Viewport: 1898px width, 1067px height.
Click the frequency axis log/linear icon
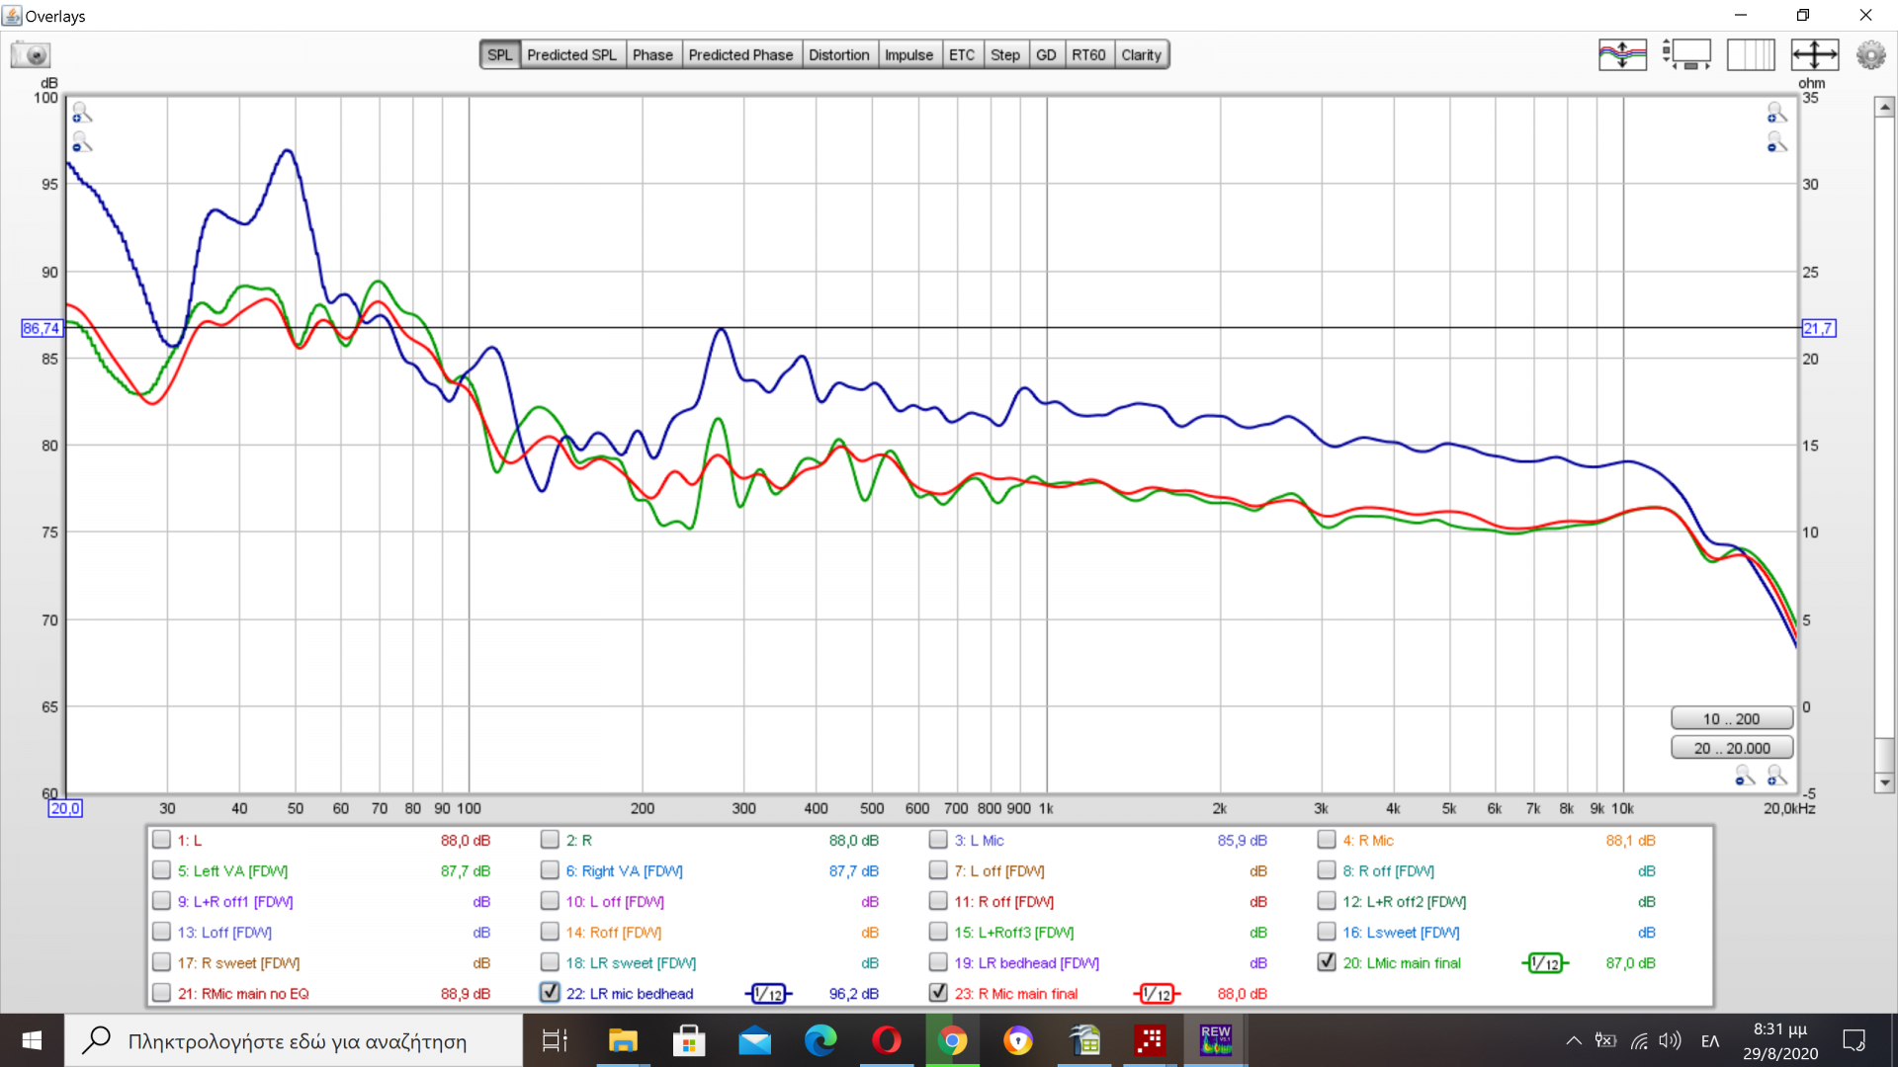[1750, 54]
